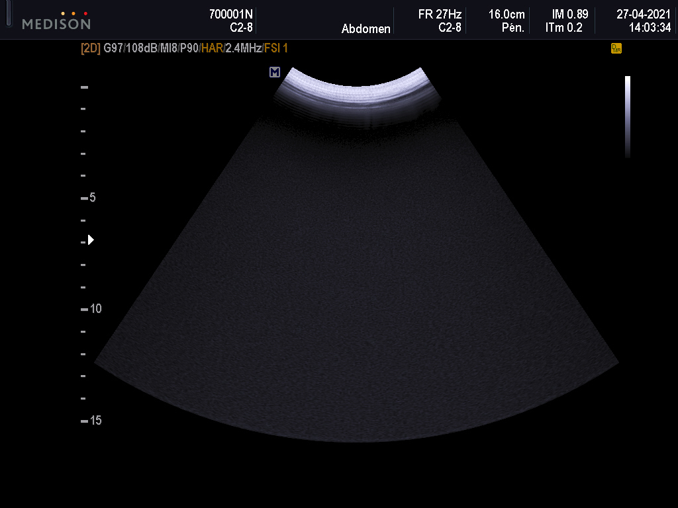Click the FSI 1 setting
678x508 pixels.
coord(276,48)
